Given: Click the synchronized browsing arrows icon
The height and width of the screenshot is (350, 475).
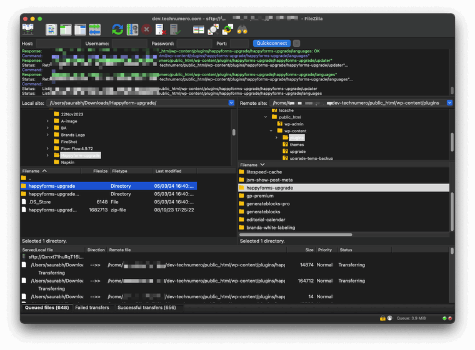Looking at the screenshot, I should tap(227, 29).
